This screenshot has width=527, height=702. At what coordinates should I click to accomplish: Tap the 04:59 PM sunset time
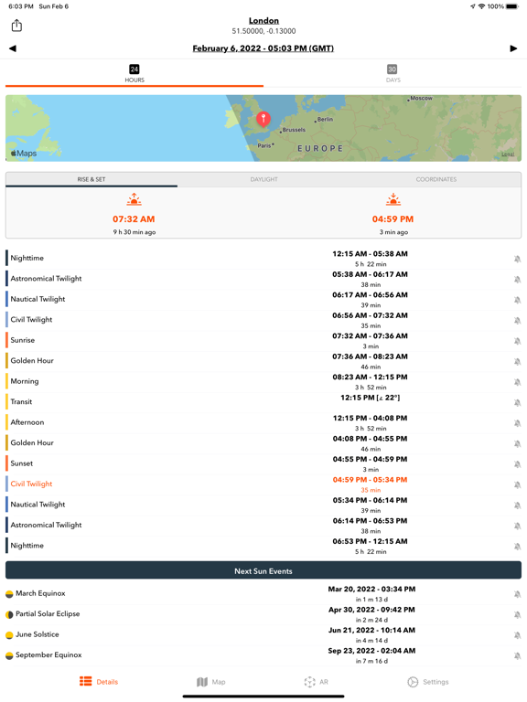point(393,219)
